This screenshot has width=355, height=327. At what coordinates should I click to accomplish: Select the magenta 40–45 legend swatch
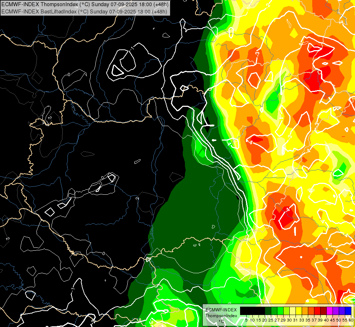click(330, 311)
